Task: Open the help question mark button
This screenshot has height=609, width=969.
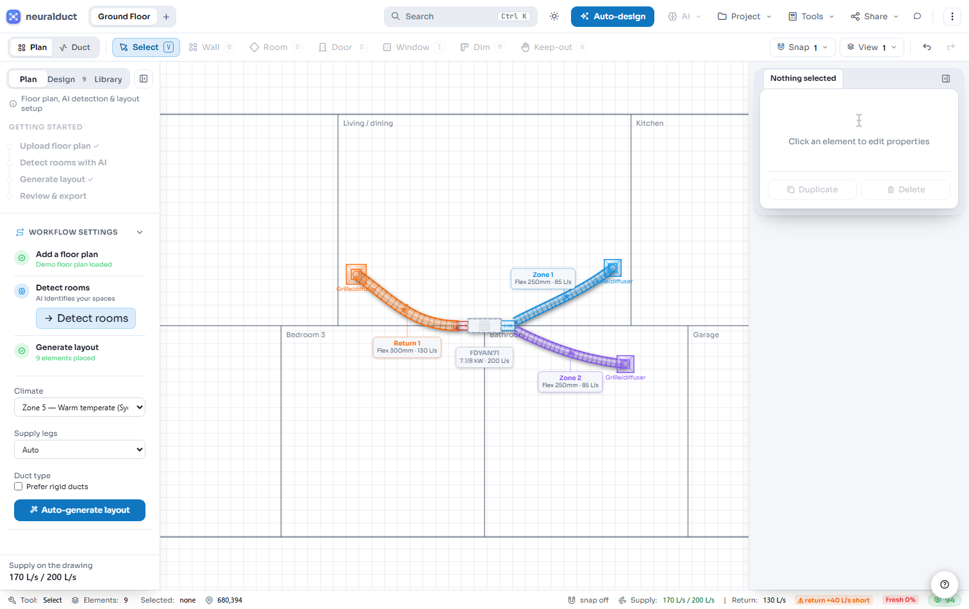Action: click(x=944, y=584)
